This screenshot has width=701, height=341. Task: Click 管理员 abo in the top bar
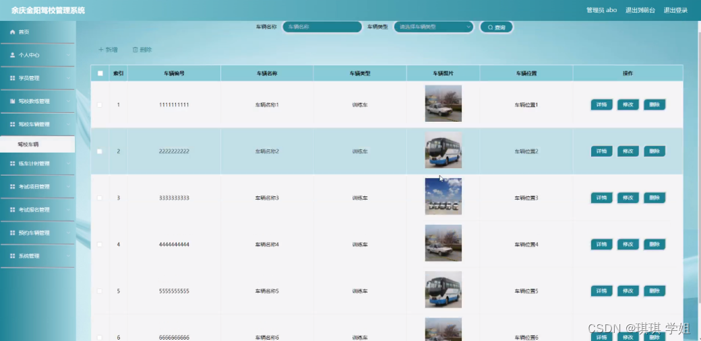tap(601, 10)
